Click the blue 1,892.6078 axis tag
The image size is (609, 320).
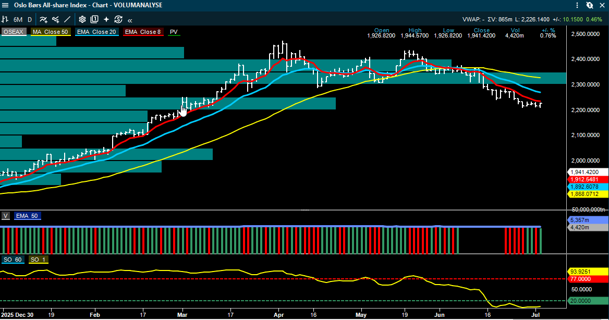tap(587, 187)
